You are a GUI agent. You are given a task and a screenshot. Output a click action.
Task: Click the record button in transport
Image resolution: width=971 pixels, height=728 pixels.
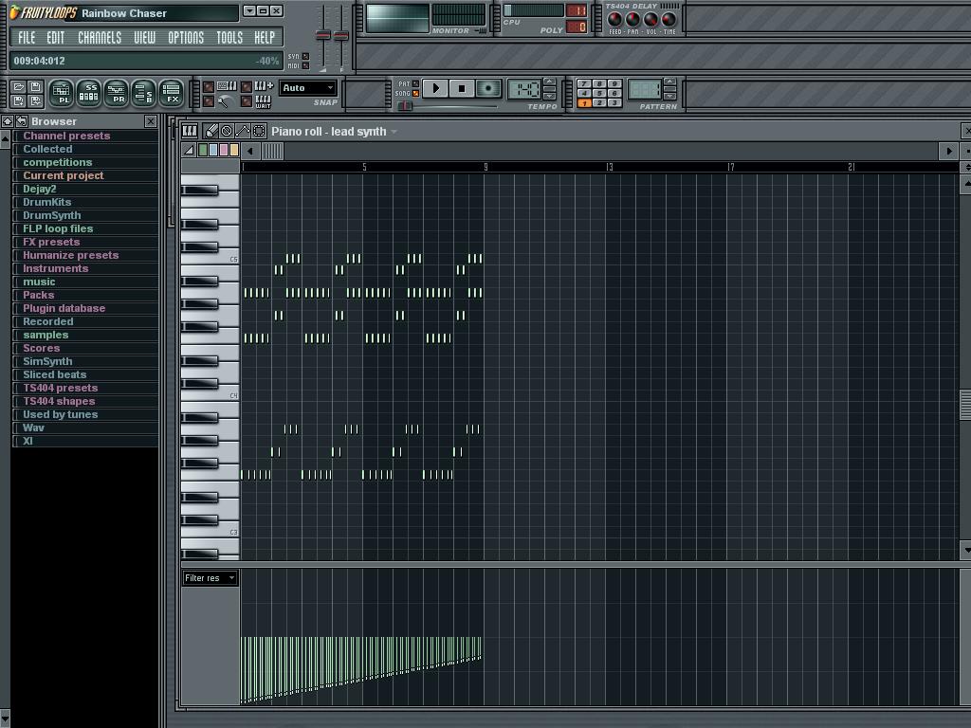[x=488, y=88]
